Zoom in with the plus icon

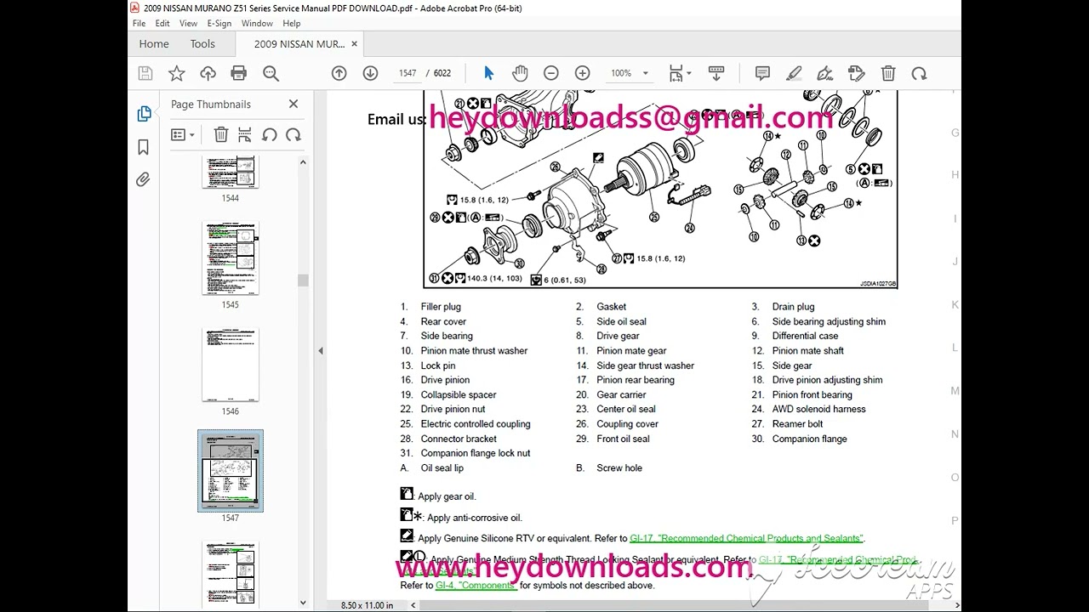click(x=582, y=74)
